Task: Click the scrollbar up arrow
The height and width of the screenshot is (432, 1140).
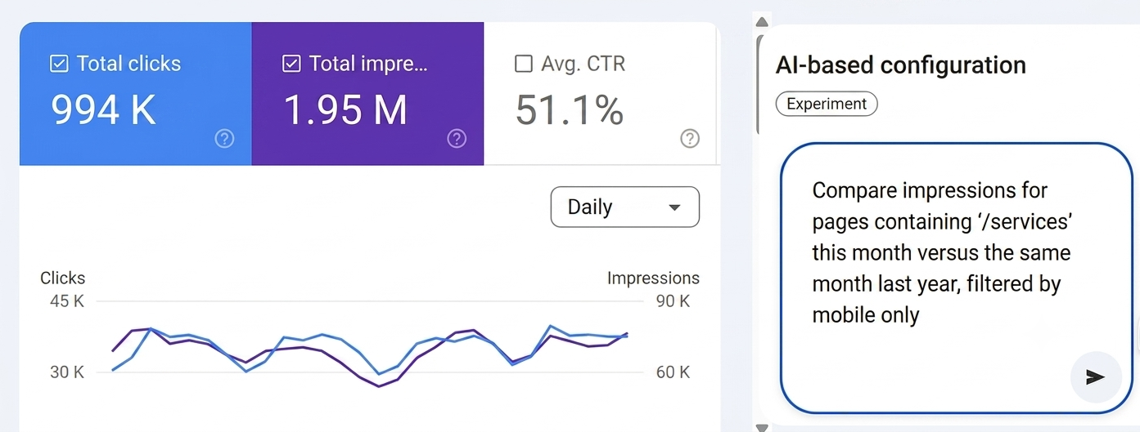Action: pyautogui.click(x=762, y=21)
